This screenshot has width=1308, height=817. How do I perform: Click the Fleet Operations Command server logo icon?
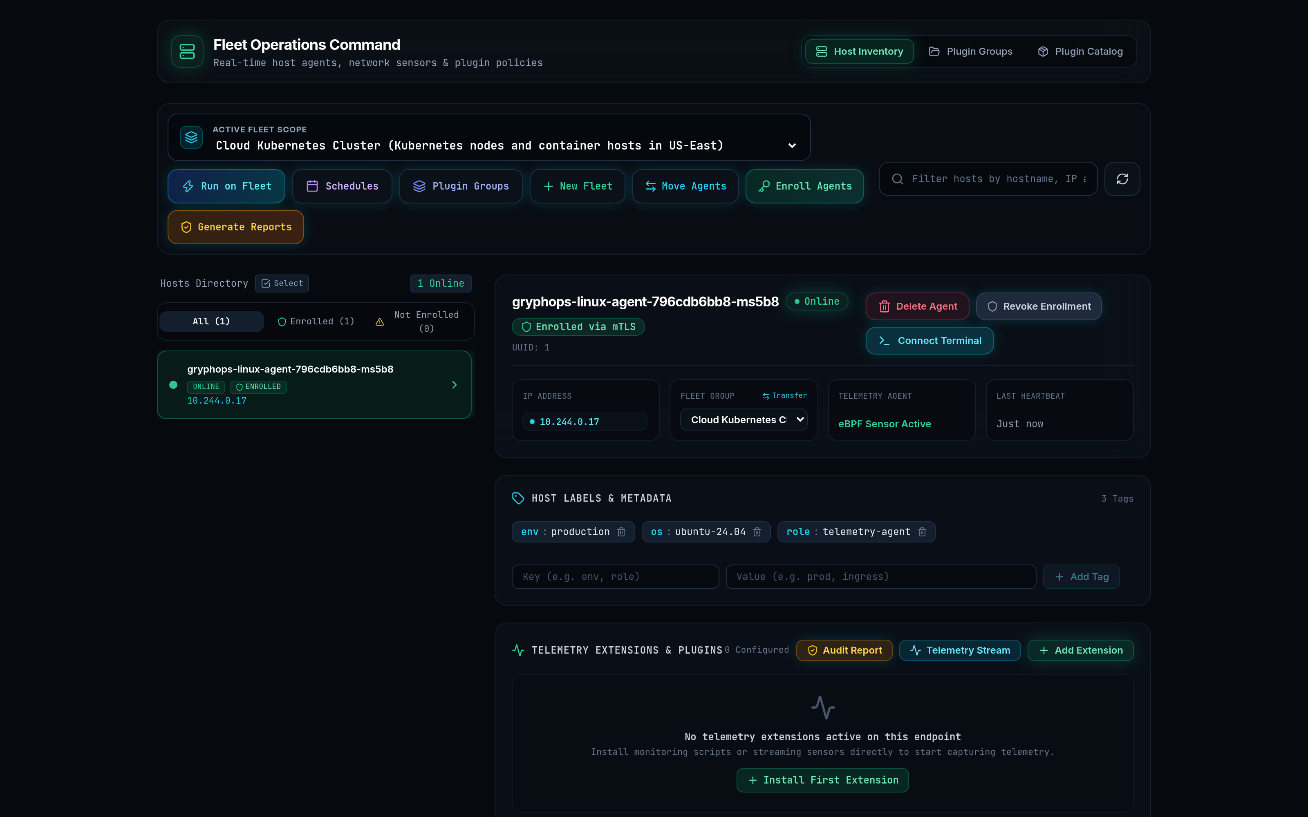[x=187, y=51]
